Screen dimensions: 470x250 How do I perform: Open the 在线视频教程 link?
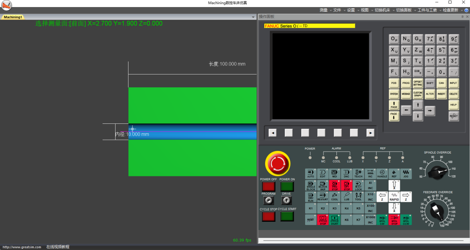click(58, 247)
